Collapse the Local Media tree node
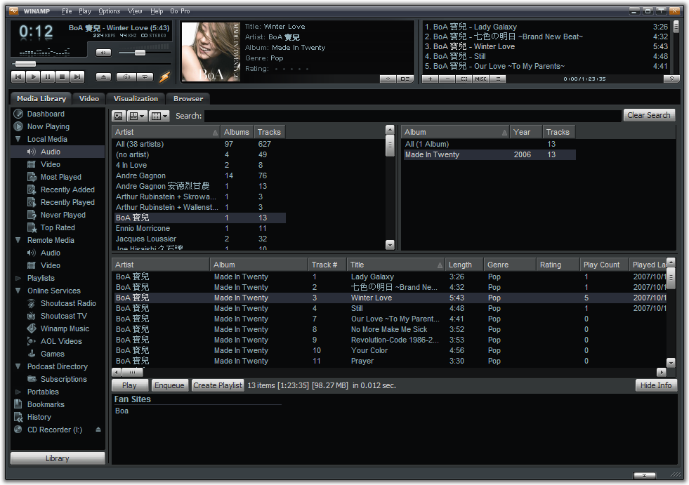This screenshot has height=485, width=689. (18, 139)
